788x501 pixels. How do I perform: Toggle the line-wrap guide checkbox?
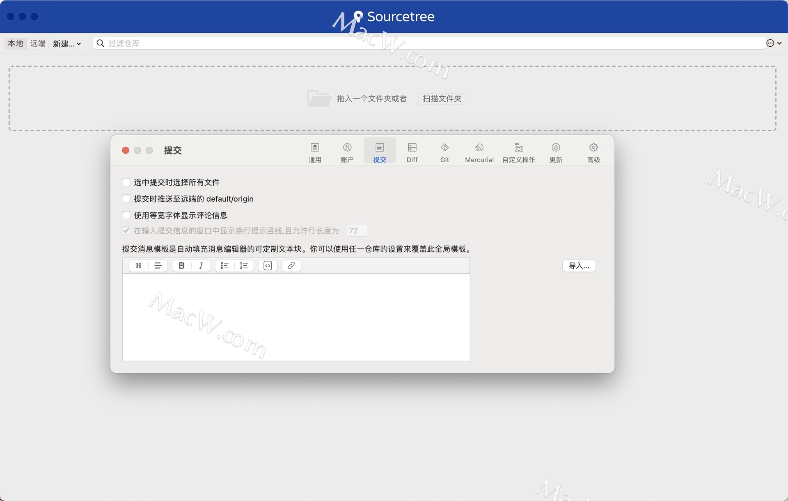tap(126, 230)
